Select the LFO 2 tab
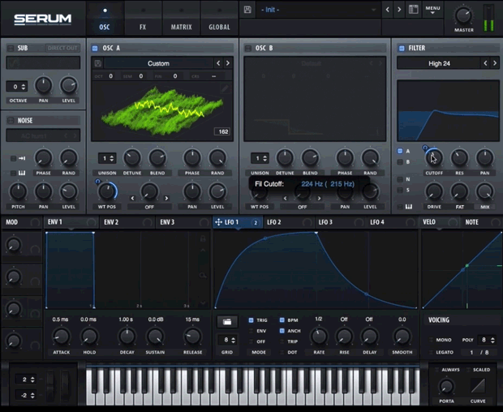Image resolution: width=503 pixels, height=412 pixels. (x=289, y=222)
